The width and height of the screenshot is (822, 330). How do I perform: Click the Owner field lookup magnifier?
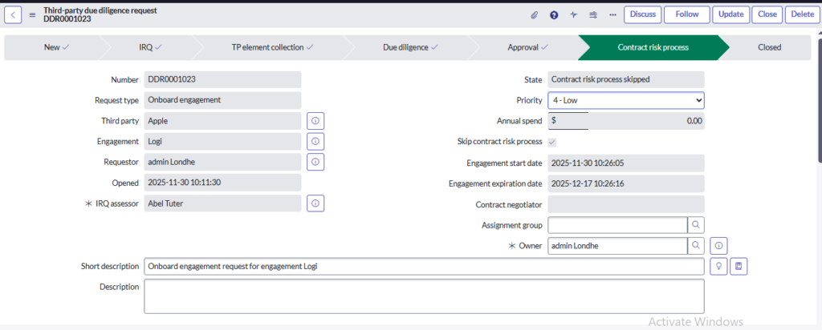[x=697, y=245]
